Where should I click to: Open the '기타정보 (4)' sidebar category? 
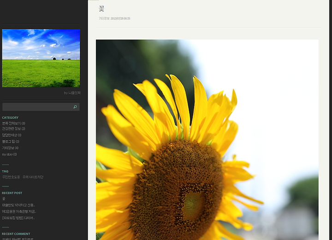coord(10,148)
